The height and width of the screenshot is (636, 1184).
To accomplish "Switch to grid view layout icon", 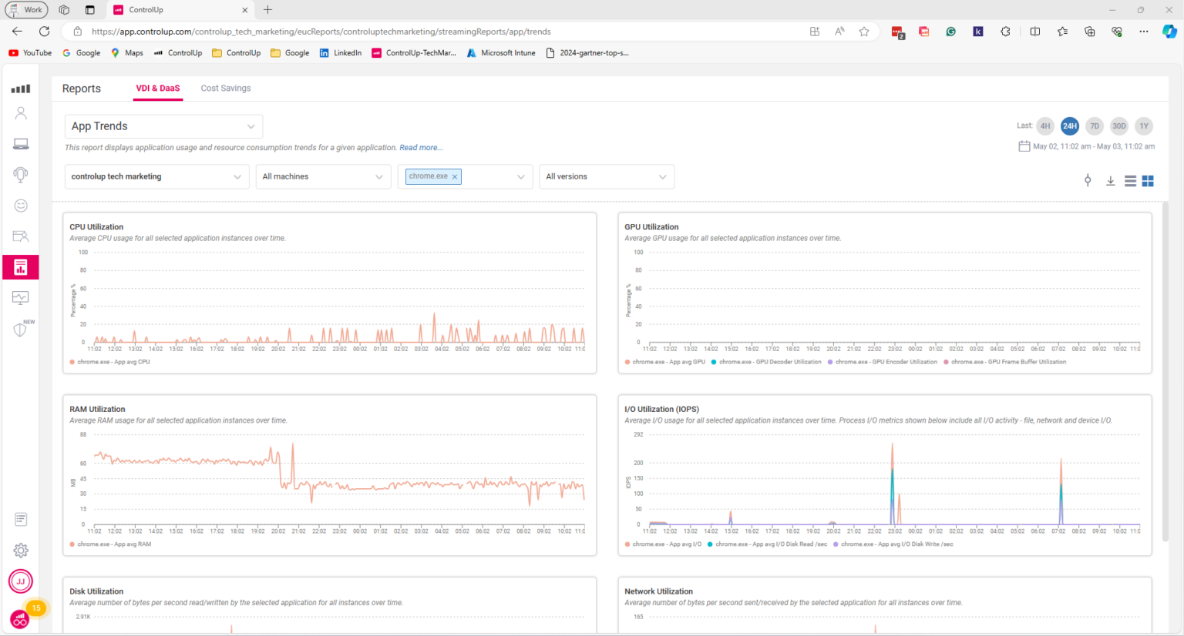I will pos(1148,180).
